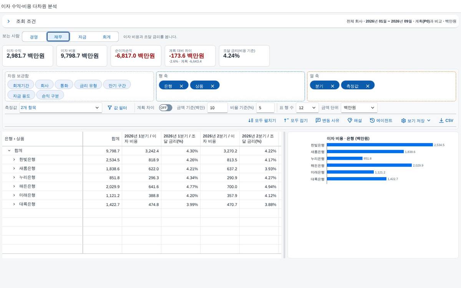Click the 이자 비용 KPI card

pyautogui.click(x=82, y=56)
